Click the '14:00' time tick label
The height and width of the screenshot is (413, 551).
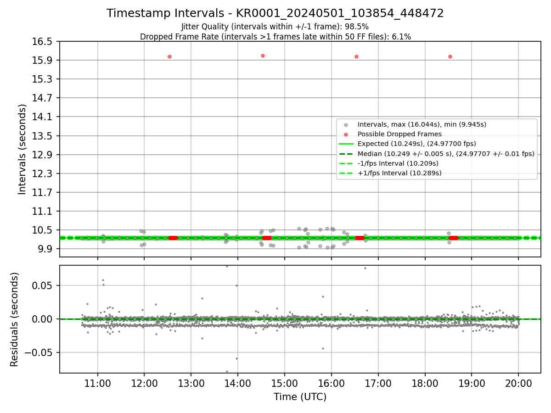click(x=238, y=383)
